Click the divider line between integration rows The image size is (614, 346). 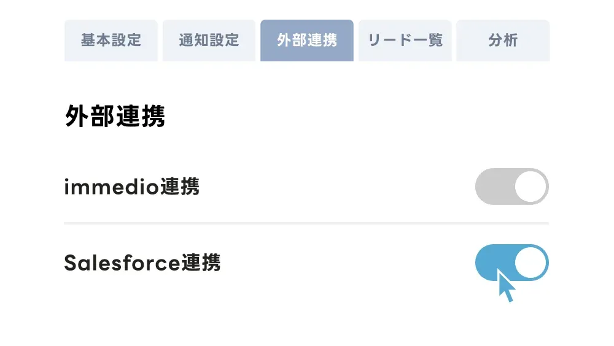(306, 223)
